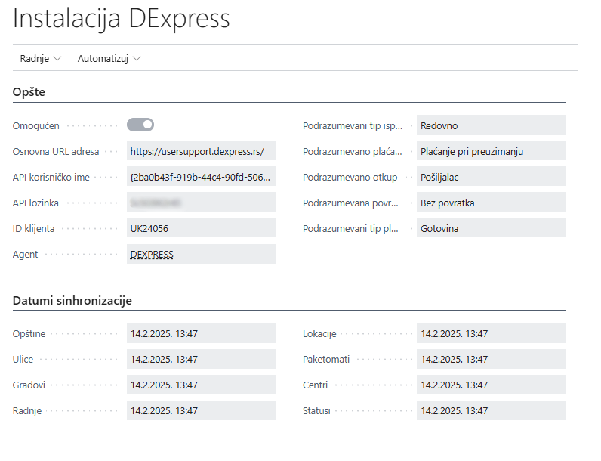The height and width of the screenshot is (461, 601).
Task: Collapse the Opšte section header
Action: 29,92
